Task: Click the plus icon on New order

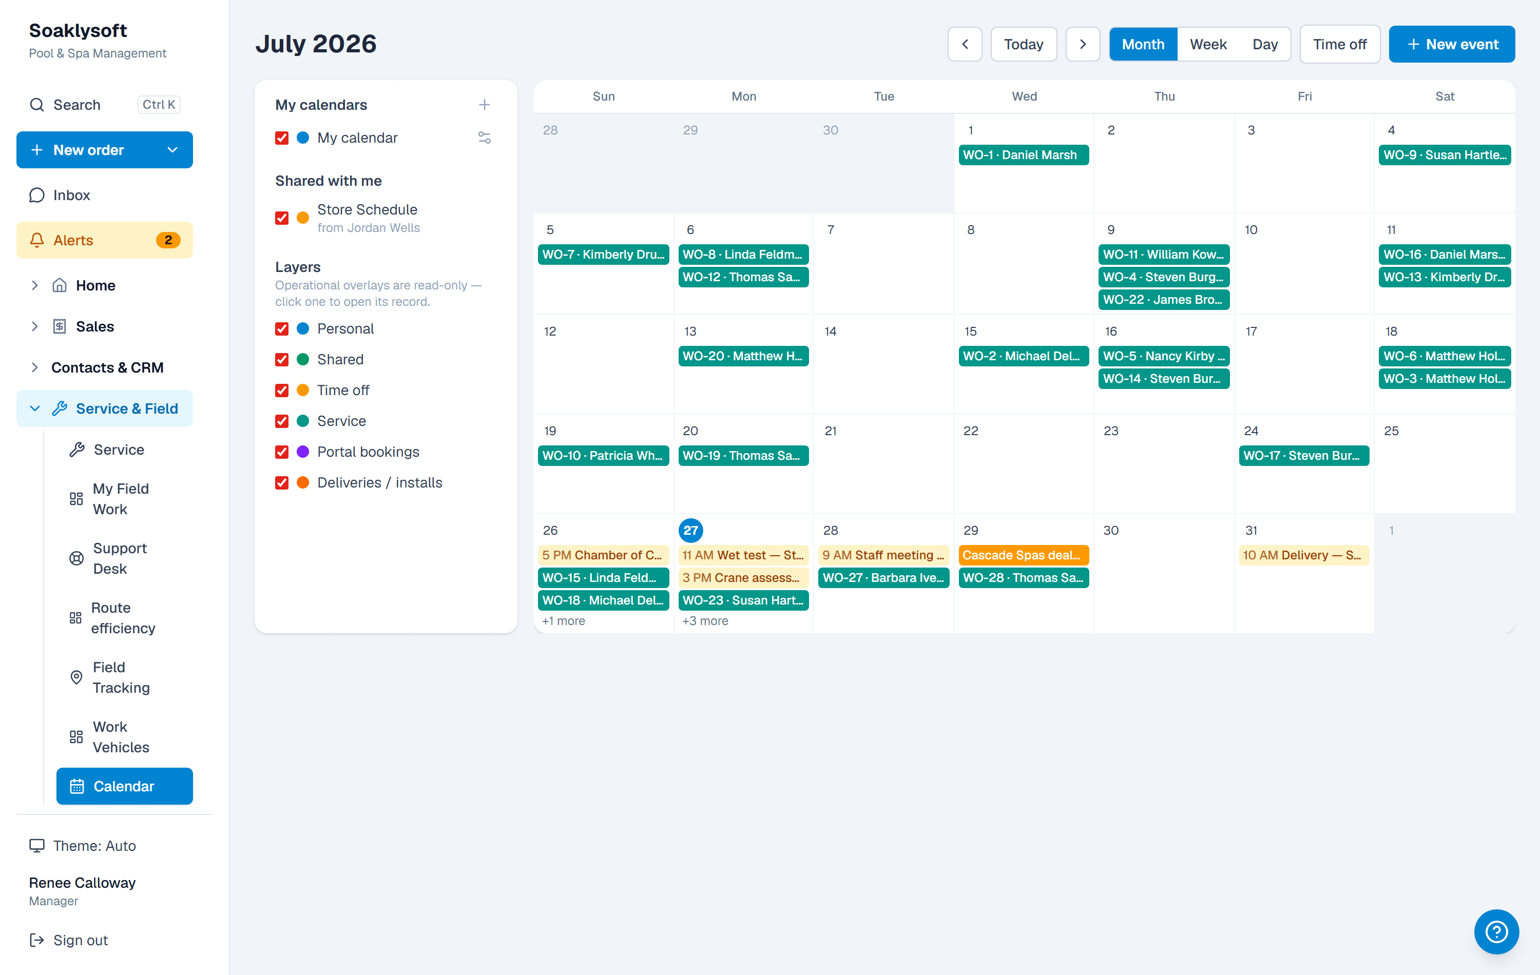Action: [37, 150]
